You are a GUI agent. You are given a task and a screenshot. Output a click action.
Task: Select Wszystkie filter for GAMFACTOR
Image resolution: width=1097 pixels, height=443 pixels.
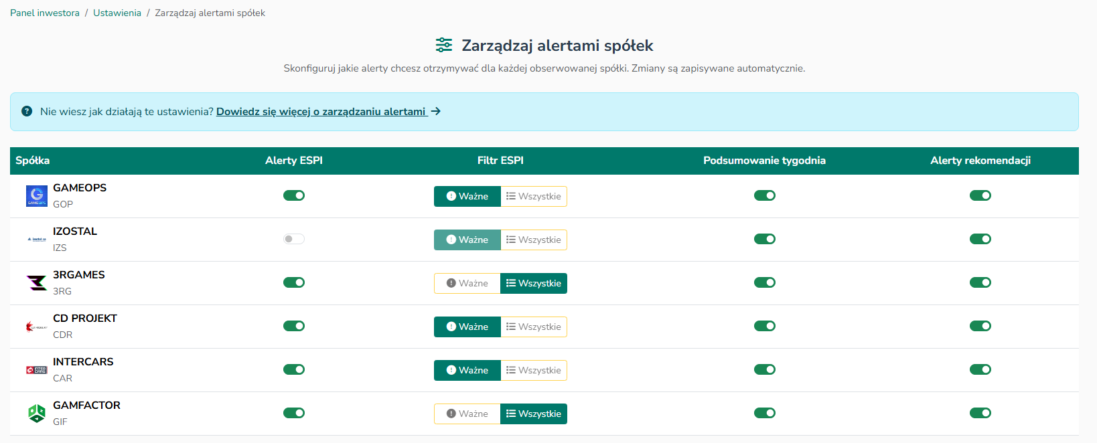click(x=534, y=414)
